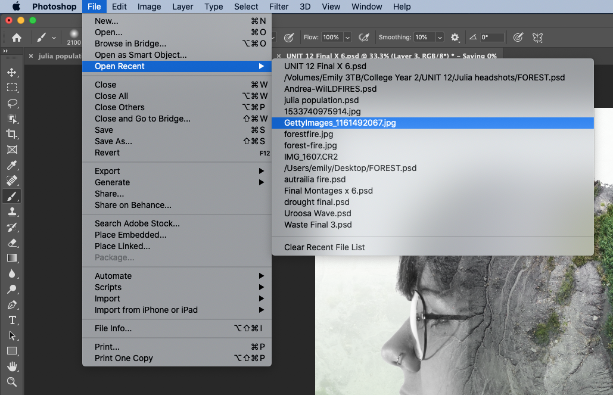Viewport: 613px width, 395px height.
Task: Expand the Scripts submenu
Action: (177, 287)
